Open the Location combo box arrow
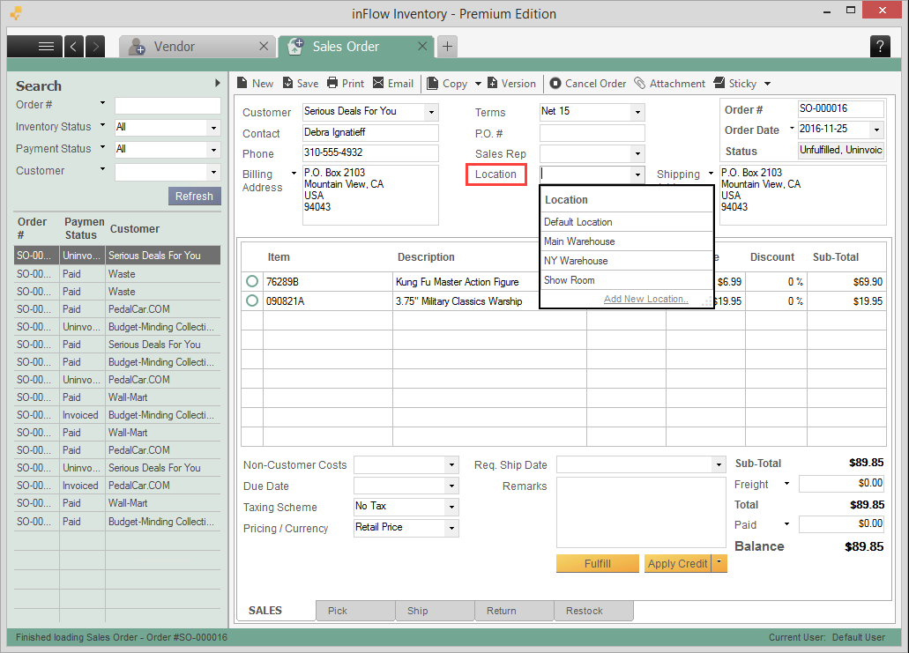The width and height of the screenshot is (909, 653). coord(637,174)
